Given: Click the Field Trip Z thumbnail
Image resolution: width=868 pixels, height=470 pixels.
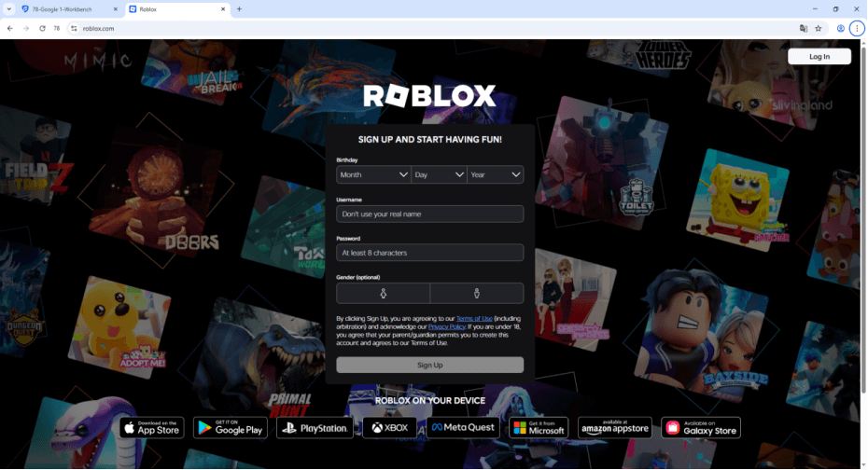Looking at the screenshot, I should click(x=35, y=156).
